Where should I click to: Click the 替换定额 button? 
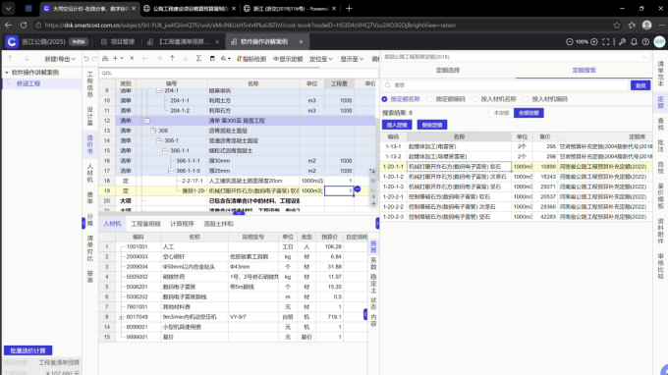click(432, 125)
